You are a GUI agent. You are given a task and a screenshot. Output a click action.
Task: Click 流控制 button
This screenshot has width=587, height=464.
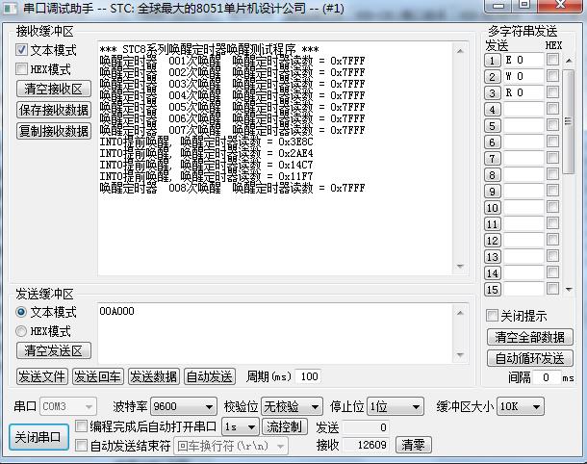point(285,426)
